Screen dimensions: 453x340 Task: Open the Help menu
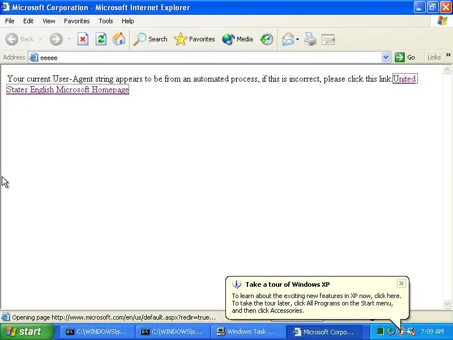click(128, 21)
